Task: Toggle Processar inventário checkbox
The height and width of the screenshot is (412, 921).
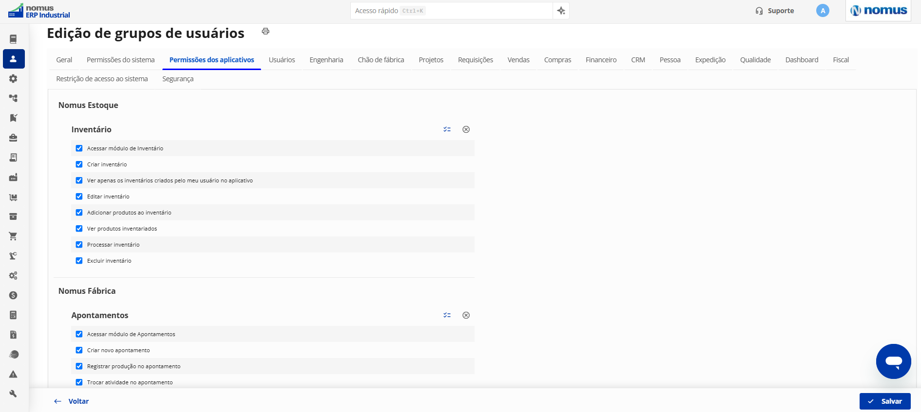Action: [79, 245]
